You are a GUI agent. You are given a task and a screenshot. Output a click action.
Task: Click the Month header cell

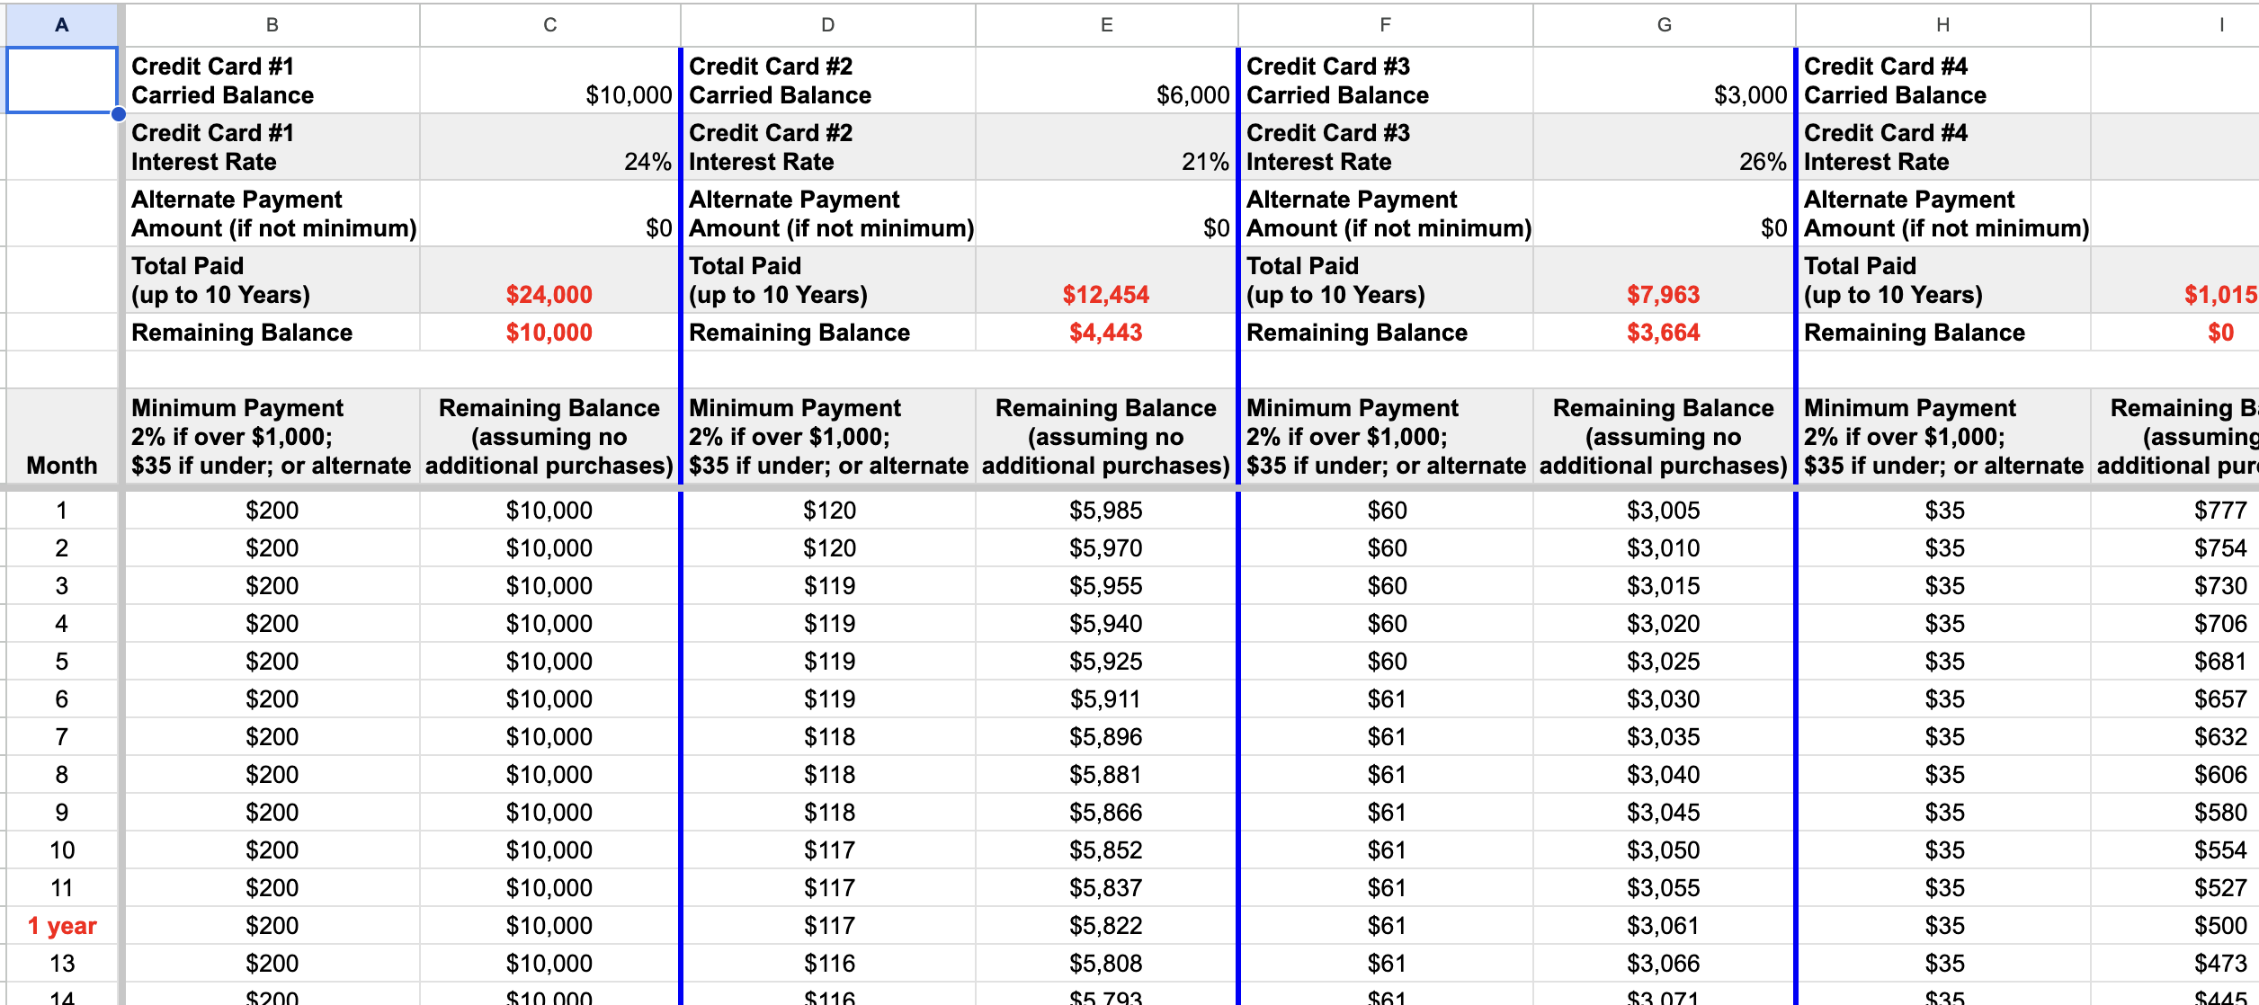(62, 466)
